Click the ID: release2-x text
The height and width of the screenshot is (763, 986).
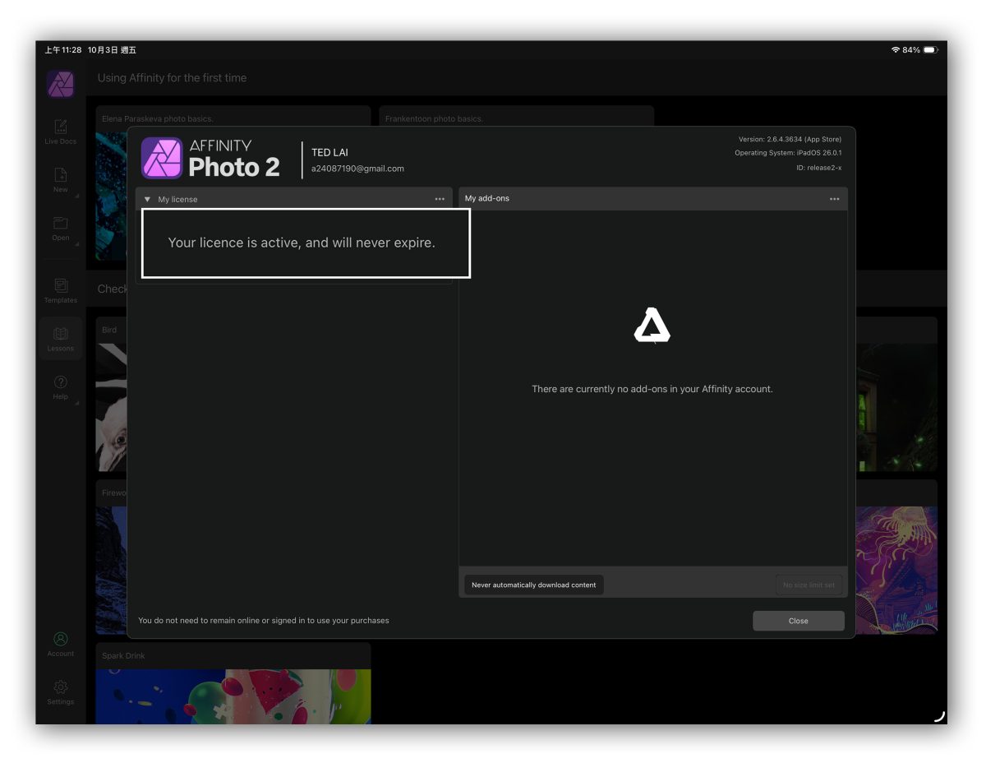[x=818, y=168]
